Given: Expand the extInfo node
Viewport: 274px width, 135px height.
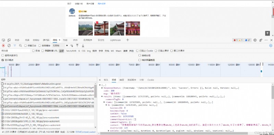Looking at the screenshot, I should point(109,131).
